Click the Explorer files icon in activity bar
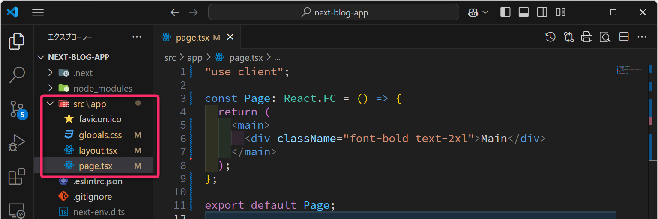Viewport: 658px width, 219px height. (x=17, y=41)
